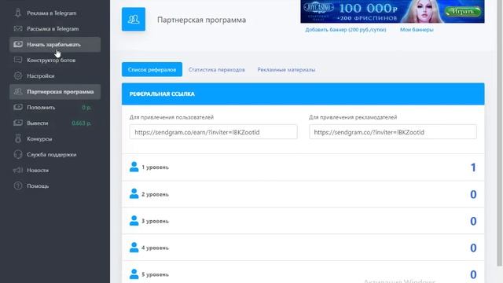This screenshot has height=283, width=503.
Task: Click the people icon beside Партнерская программа in sidebar
Action: click(x=18, y=92)
